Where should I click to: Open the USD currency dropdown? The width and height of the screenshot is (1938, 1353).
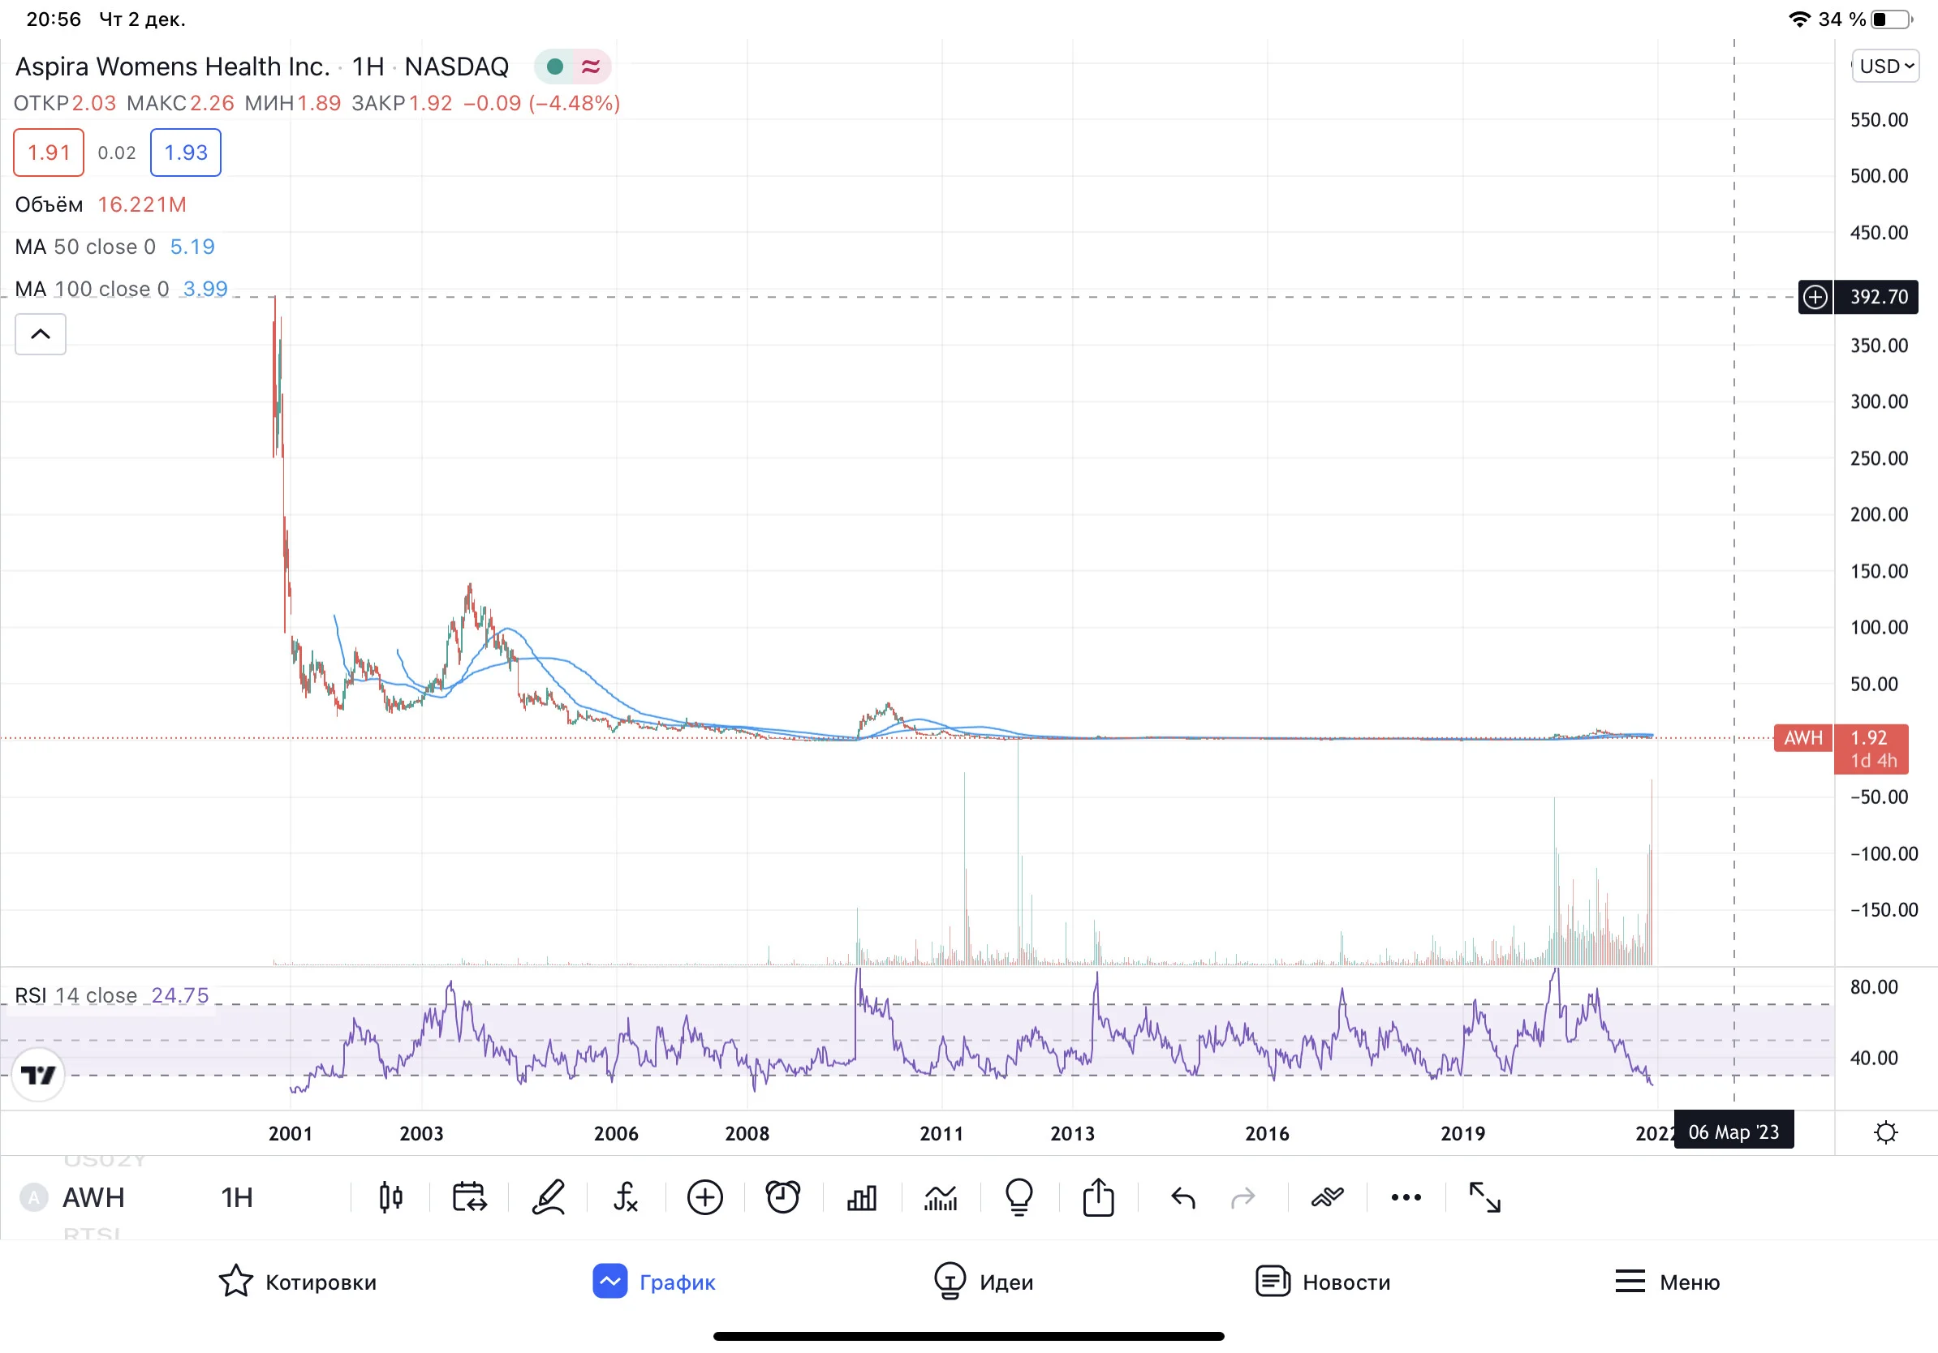[1886, 66]
